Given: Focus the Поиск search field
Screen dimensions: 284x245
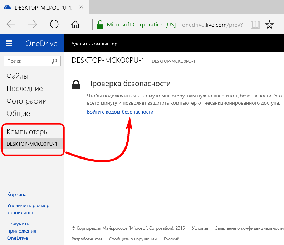Looking at the screenshot, I should [x=32, y=61].
